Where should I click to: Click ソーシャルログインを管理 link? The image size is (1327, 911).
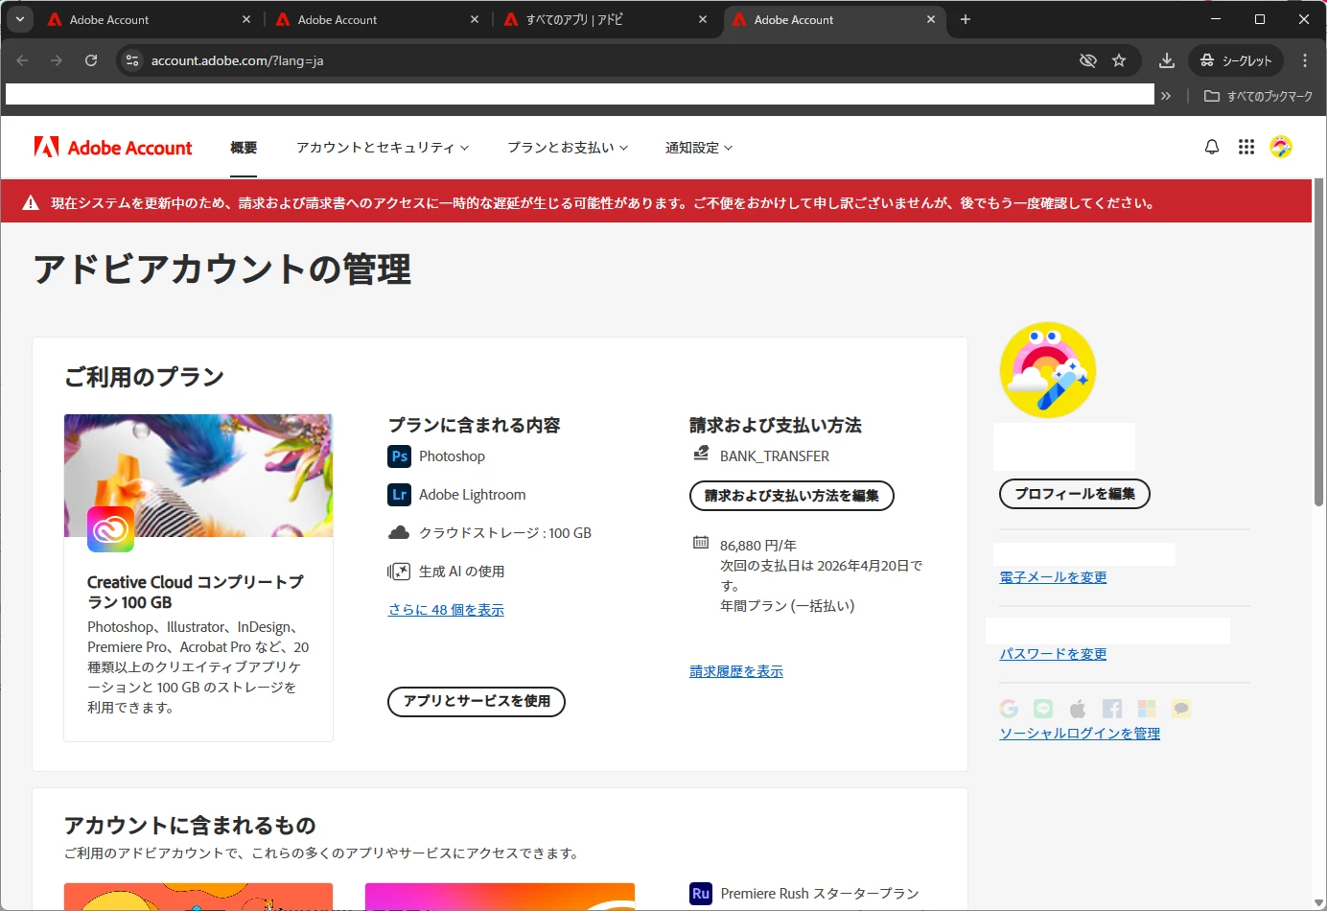(1080, 734)
